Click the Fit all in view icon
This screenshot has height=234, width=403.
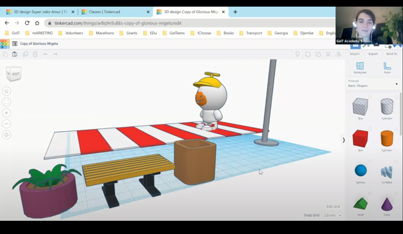(x=7, y=102)
